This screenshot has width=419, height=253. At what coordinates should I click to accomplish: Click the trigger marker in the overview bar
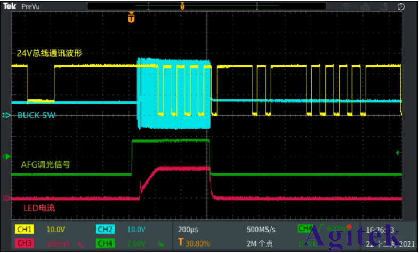coord(182,7)
